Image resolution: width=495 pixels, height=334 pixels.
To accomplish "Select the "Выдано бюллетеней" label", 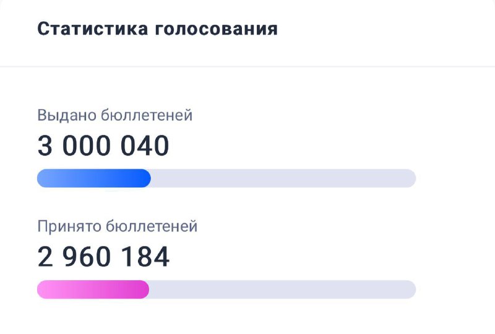I will tap(115, 115).
